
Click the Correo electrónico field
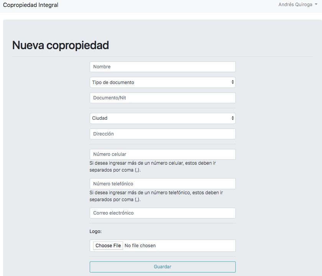coord(163,213)
